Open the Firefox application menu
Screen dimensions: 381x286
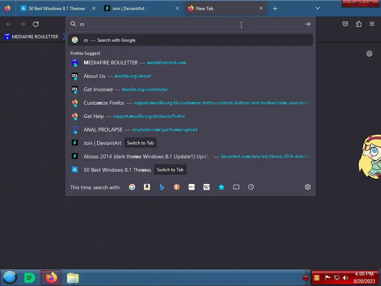372,24
